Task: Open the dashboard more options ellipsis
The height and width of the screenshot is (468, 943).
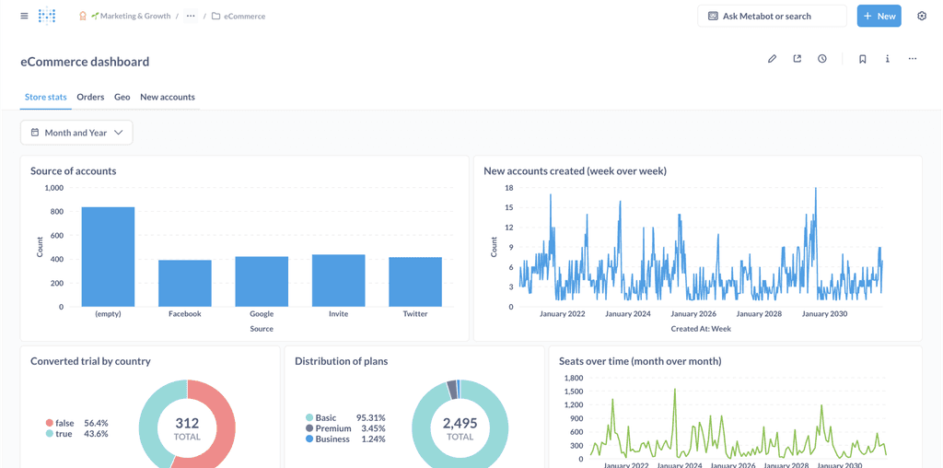Action: tap(913, 59)
